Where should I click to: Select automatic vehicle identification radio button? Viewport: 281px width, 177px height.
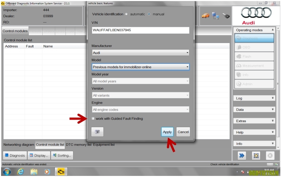pos(126,14)
